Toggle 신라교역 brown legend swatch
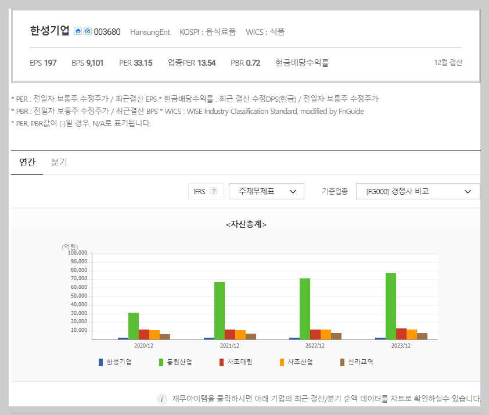Viewport: 489px width, 415px height. point(342,362)
